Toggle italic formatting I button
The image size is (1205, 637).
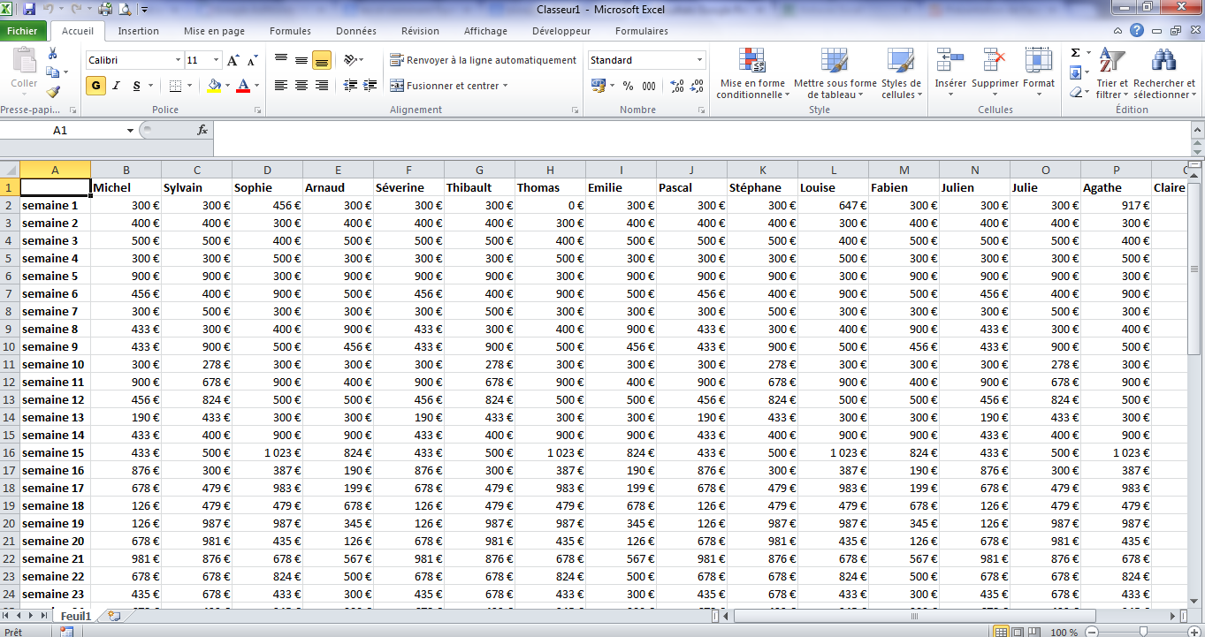click(116, 86)
